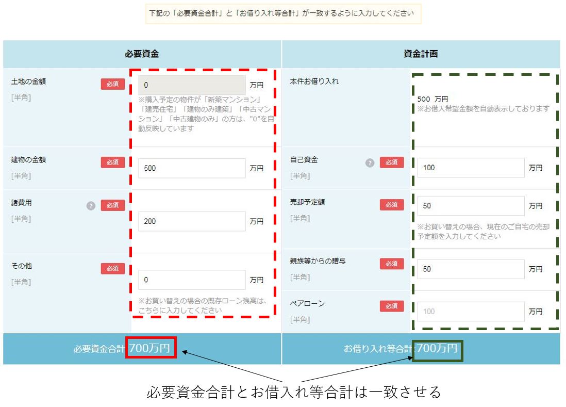Click the 必須 badge for 売却予定額
Image resolution: width=566 pixels, height=407 pixels.
[x=392, y=205]
